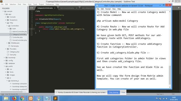
Task: Click Notepad scroll down arrow
Action: coord(170,87)
